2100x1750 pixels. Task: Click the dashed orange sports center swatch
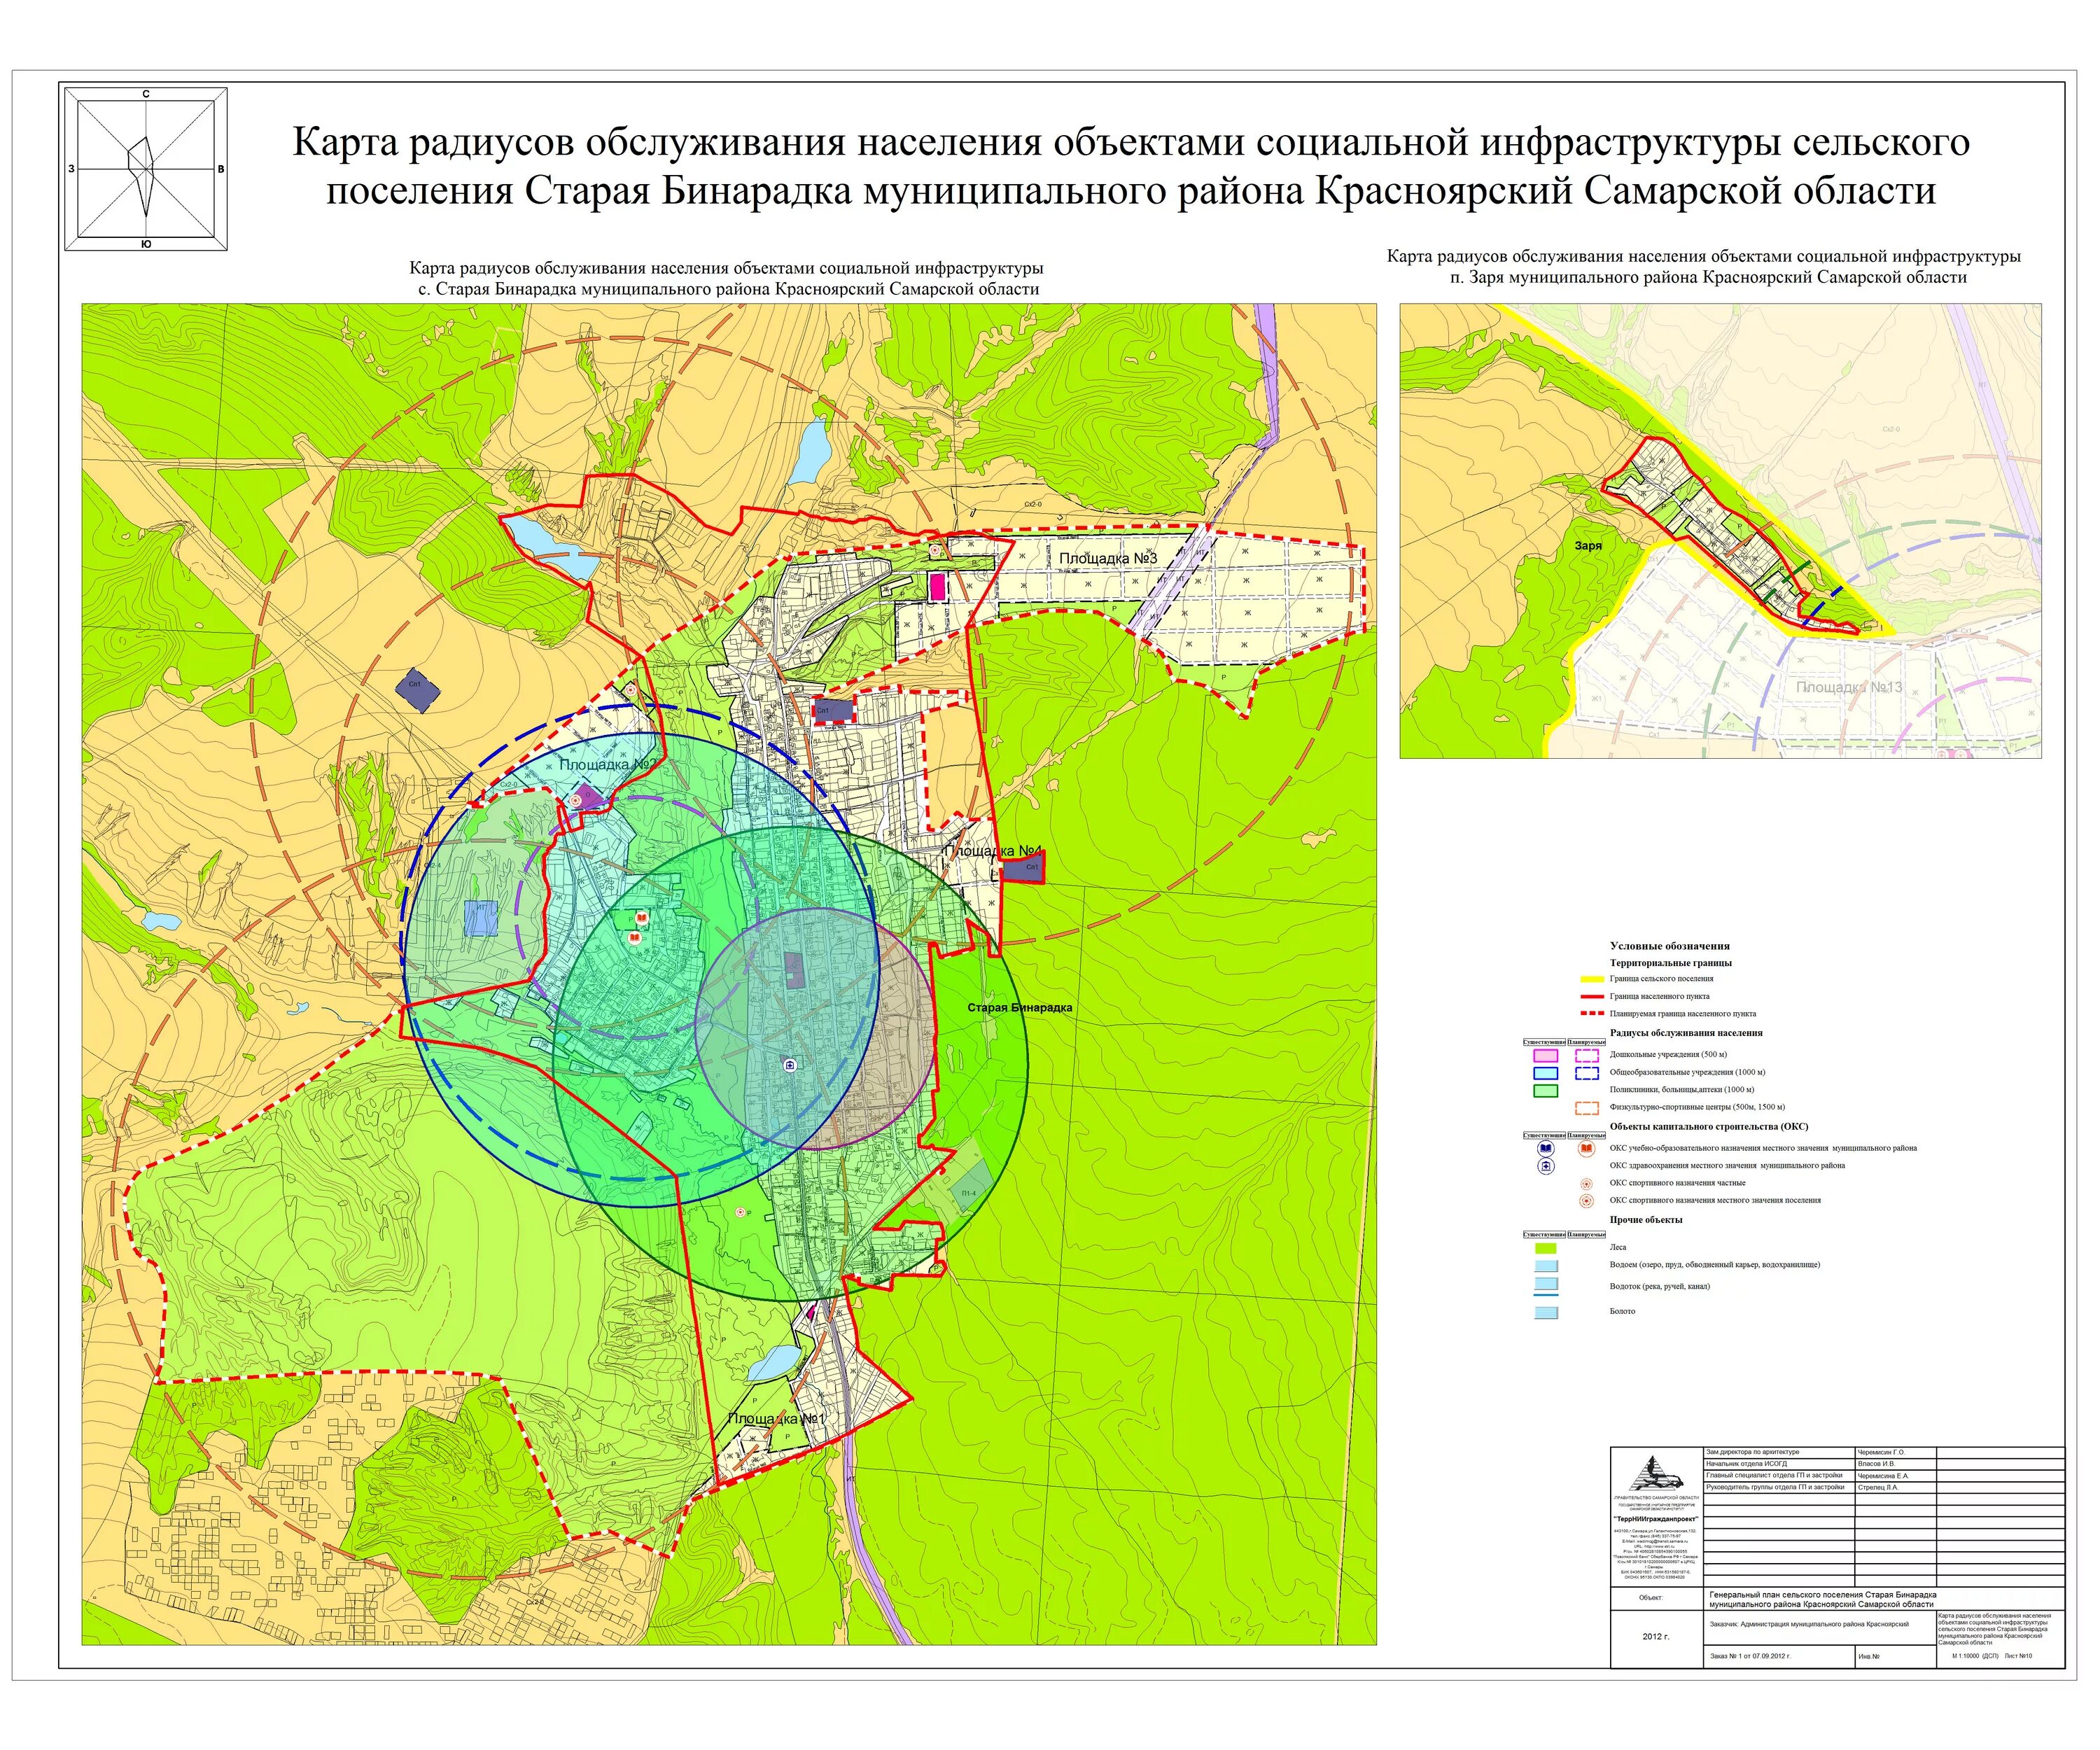tap(1586, 1108)
